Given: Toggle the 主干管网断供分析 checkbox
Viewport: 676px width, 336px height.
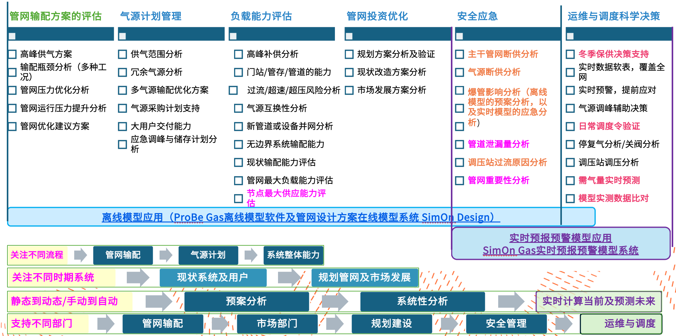Looking at the screenshot, I should pos(460,54).
